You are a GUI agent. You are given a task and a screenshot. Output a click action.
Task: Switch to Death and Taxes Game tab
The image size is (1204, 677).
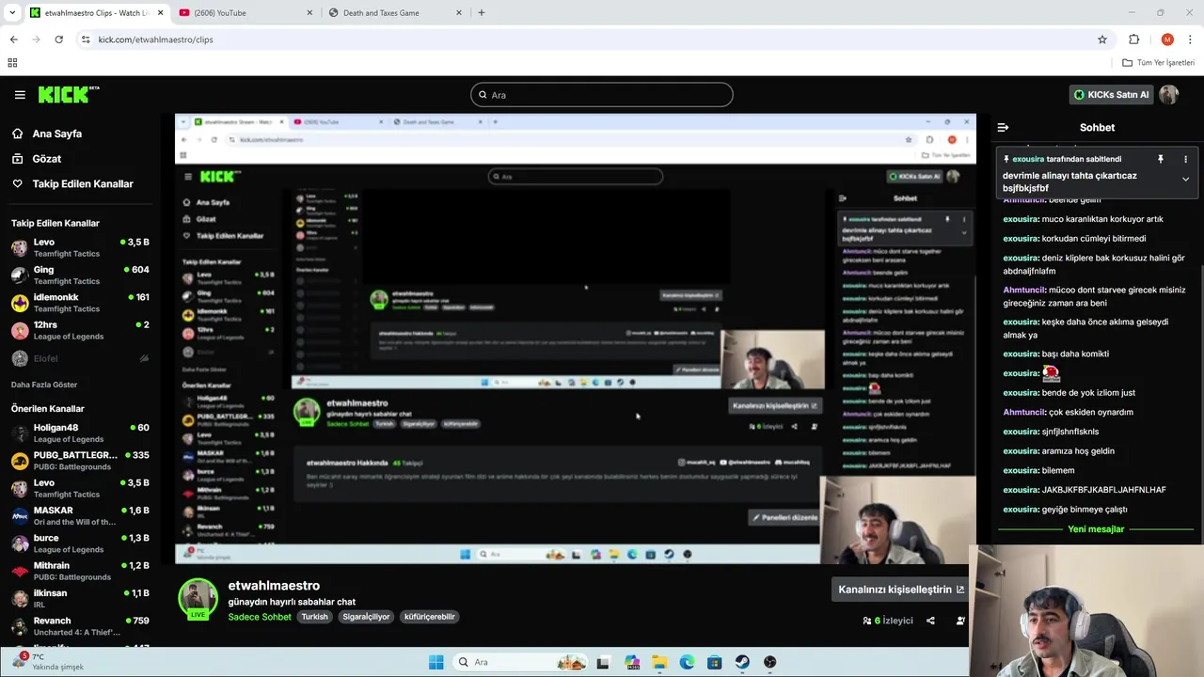[394, 13]
